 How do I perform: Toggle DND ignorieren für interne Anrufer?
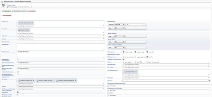tap(124, 57)
